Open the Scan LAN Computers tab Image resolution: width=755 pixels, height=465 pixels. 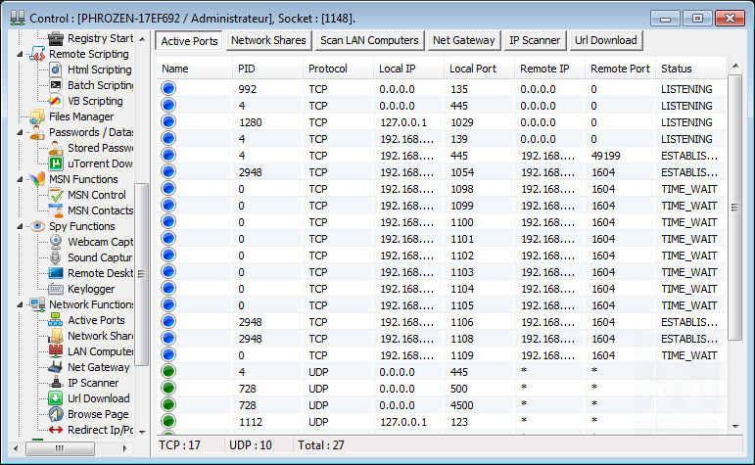(368, 40)
